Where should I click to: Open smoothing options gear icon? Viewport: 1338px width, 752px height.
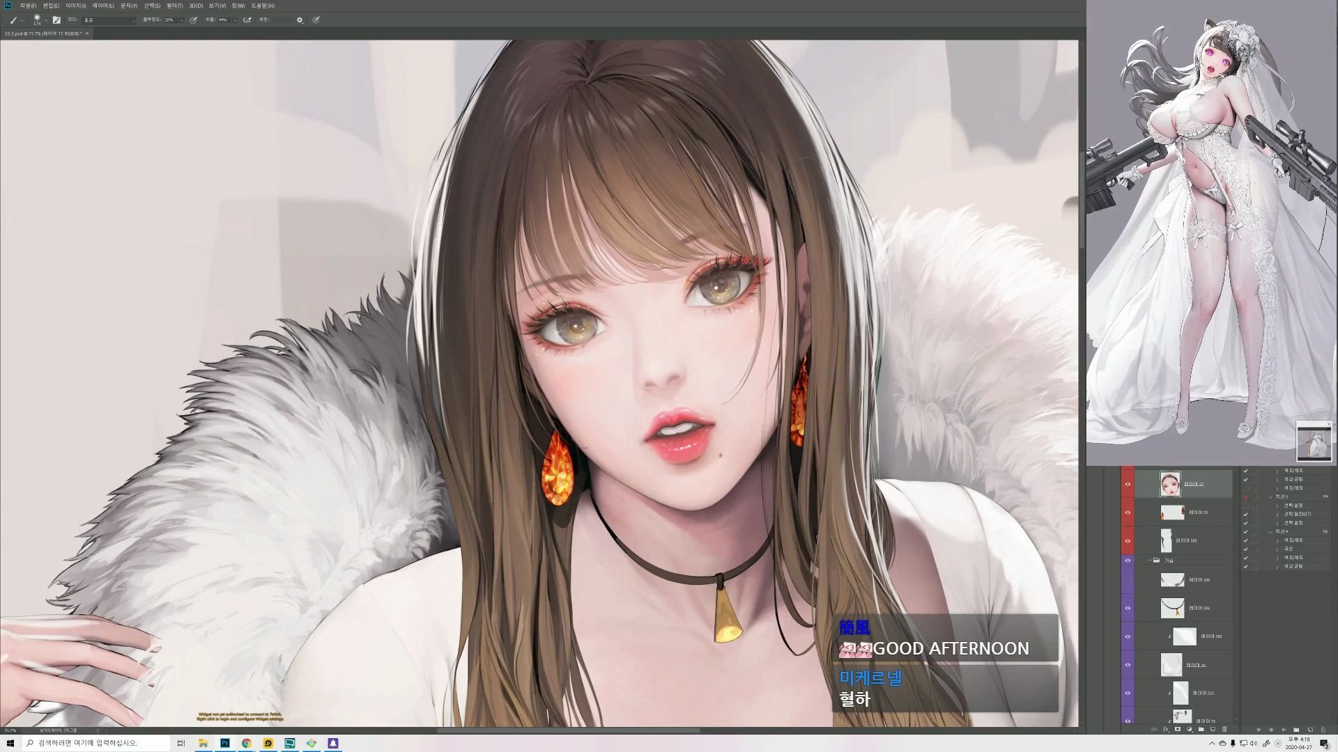click(x=300, y=20)
